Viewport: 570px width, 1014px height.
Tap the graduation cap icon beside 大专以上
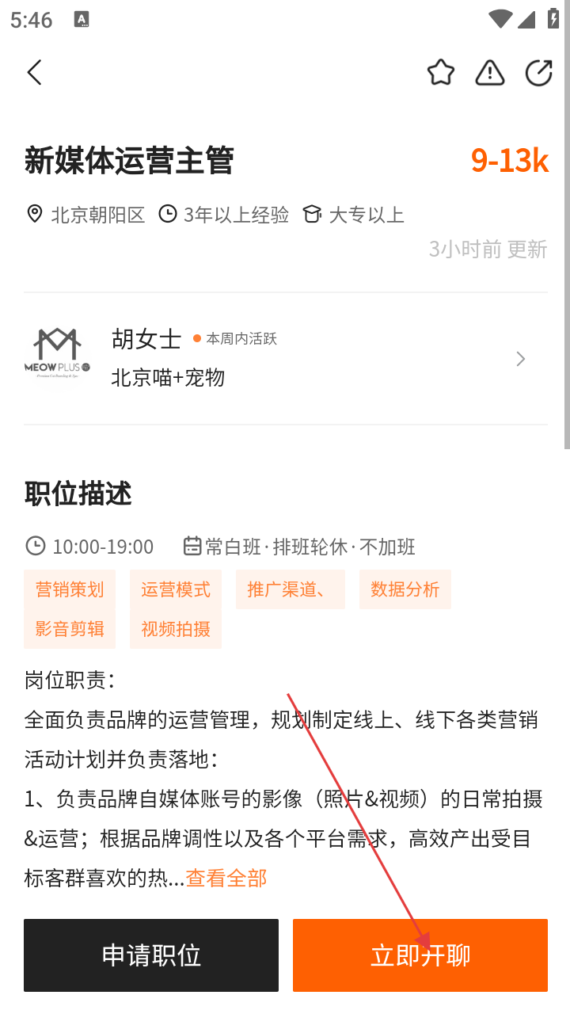point(312,214)
